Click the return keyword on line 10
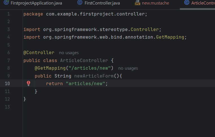 tap(54, 83)
